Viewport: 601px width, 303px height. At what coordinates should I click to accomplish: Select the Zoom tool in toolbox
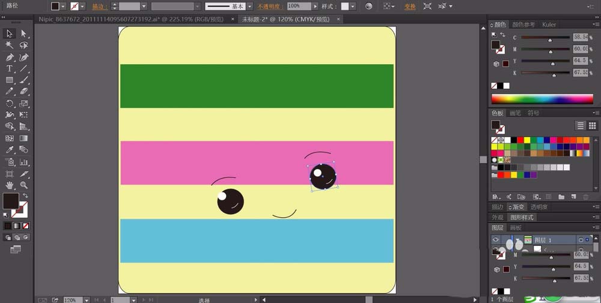[x=24, y=185]
